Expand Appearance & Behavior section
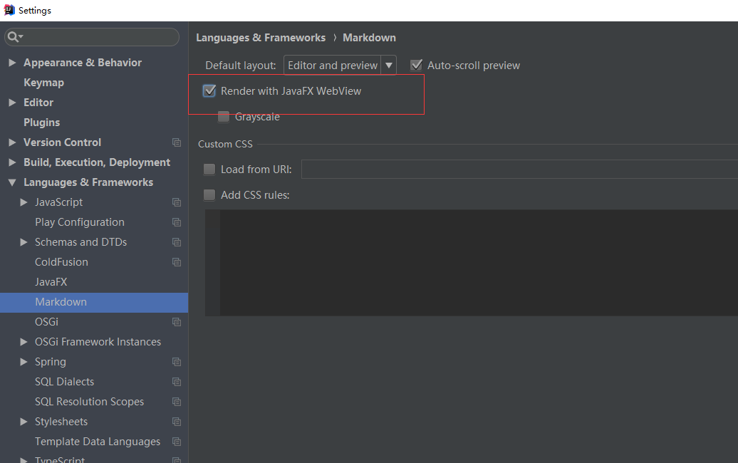Screen dimensions: 738x463 click(x=12, y=63)
